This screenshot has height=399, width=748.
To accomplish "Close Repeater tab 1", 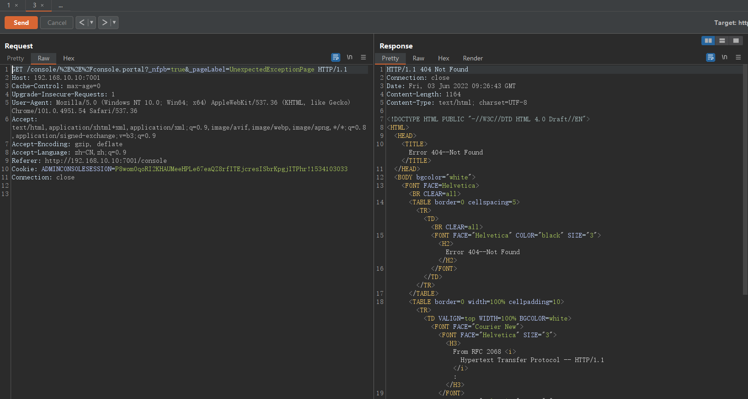I will click(16, 6).
